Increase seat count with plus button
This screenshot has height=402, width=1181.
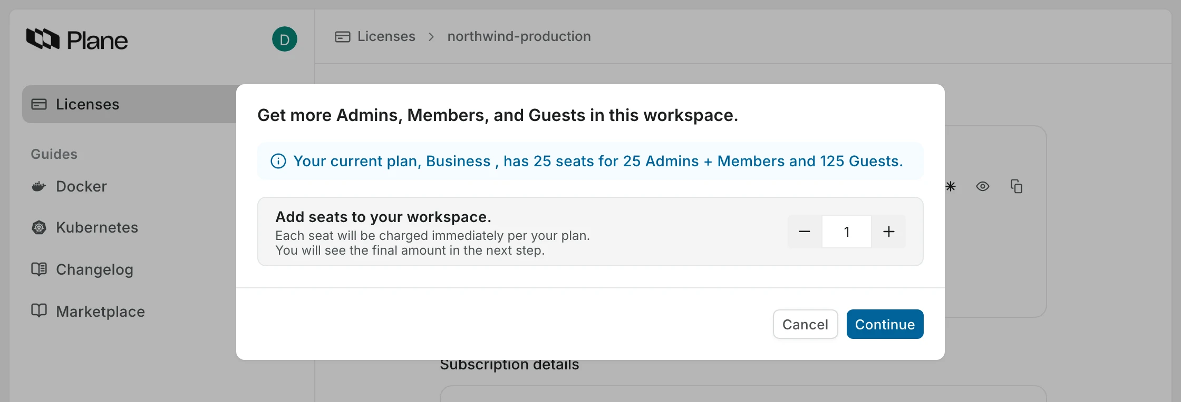[x=889, y=232]
